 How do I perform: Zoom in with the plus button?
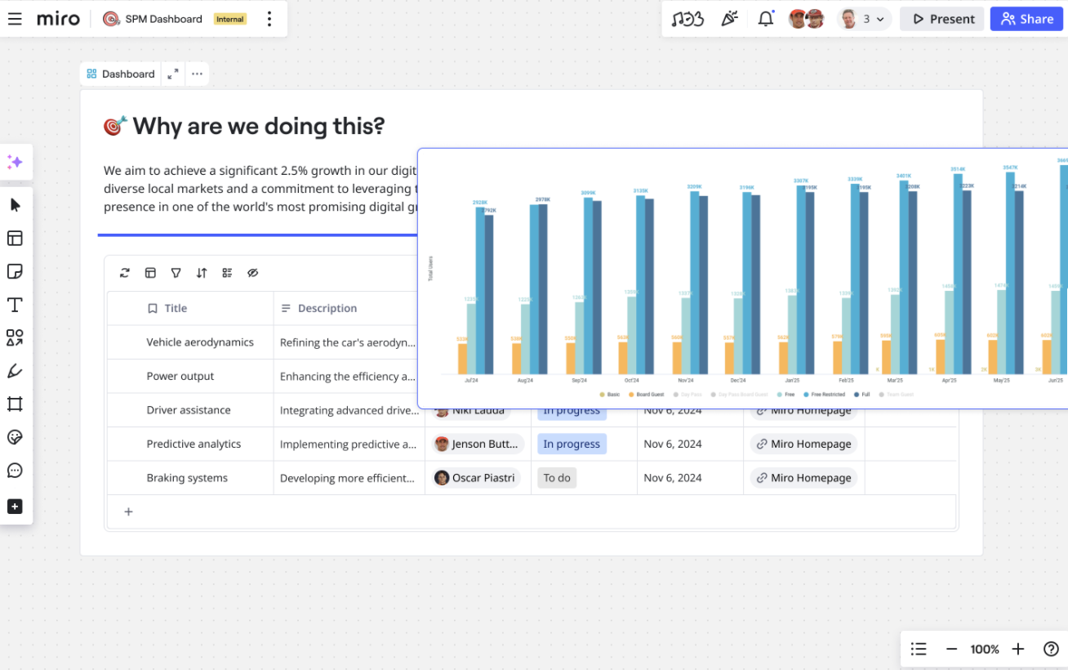[x=1017, y=649]
